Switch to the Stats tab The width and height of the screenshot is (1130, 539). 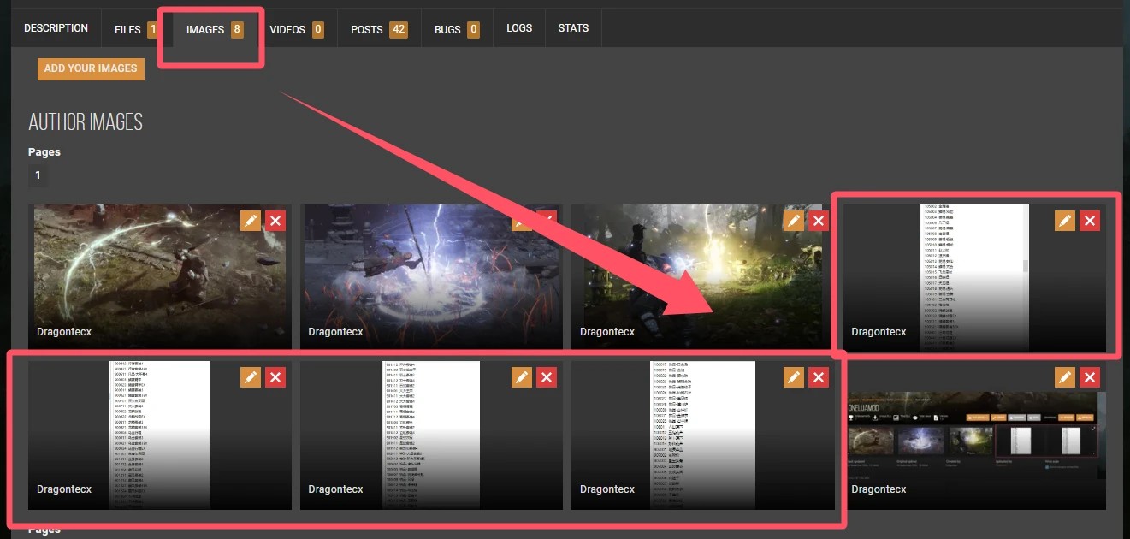click(573, 28)
